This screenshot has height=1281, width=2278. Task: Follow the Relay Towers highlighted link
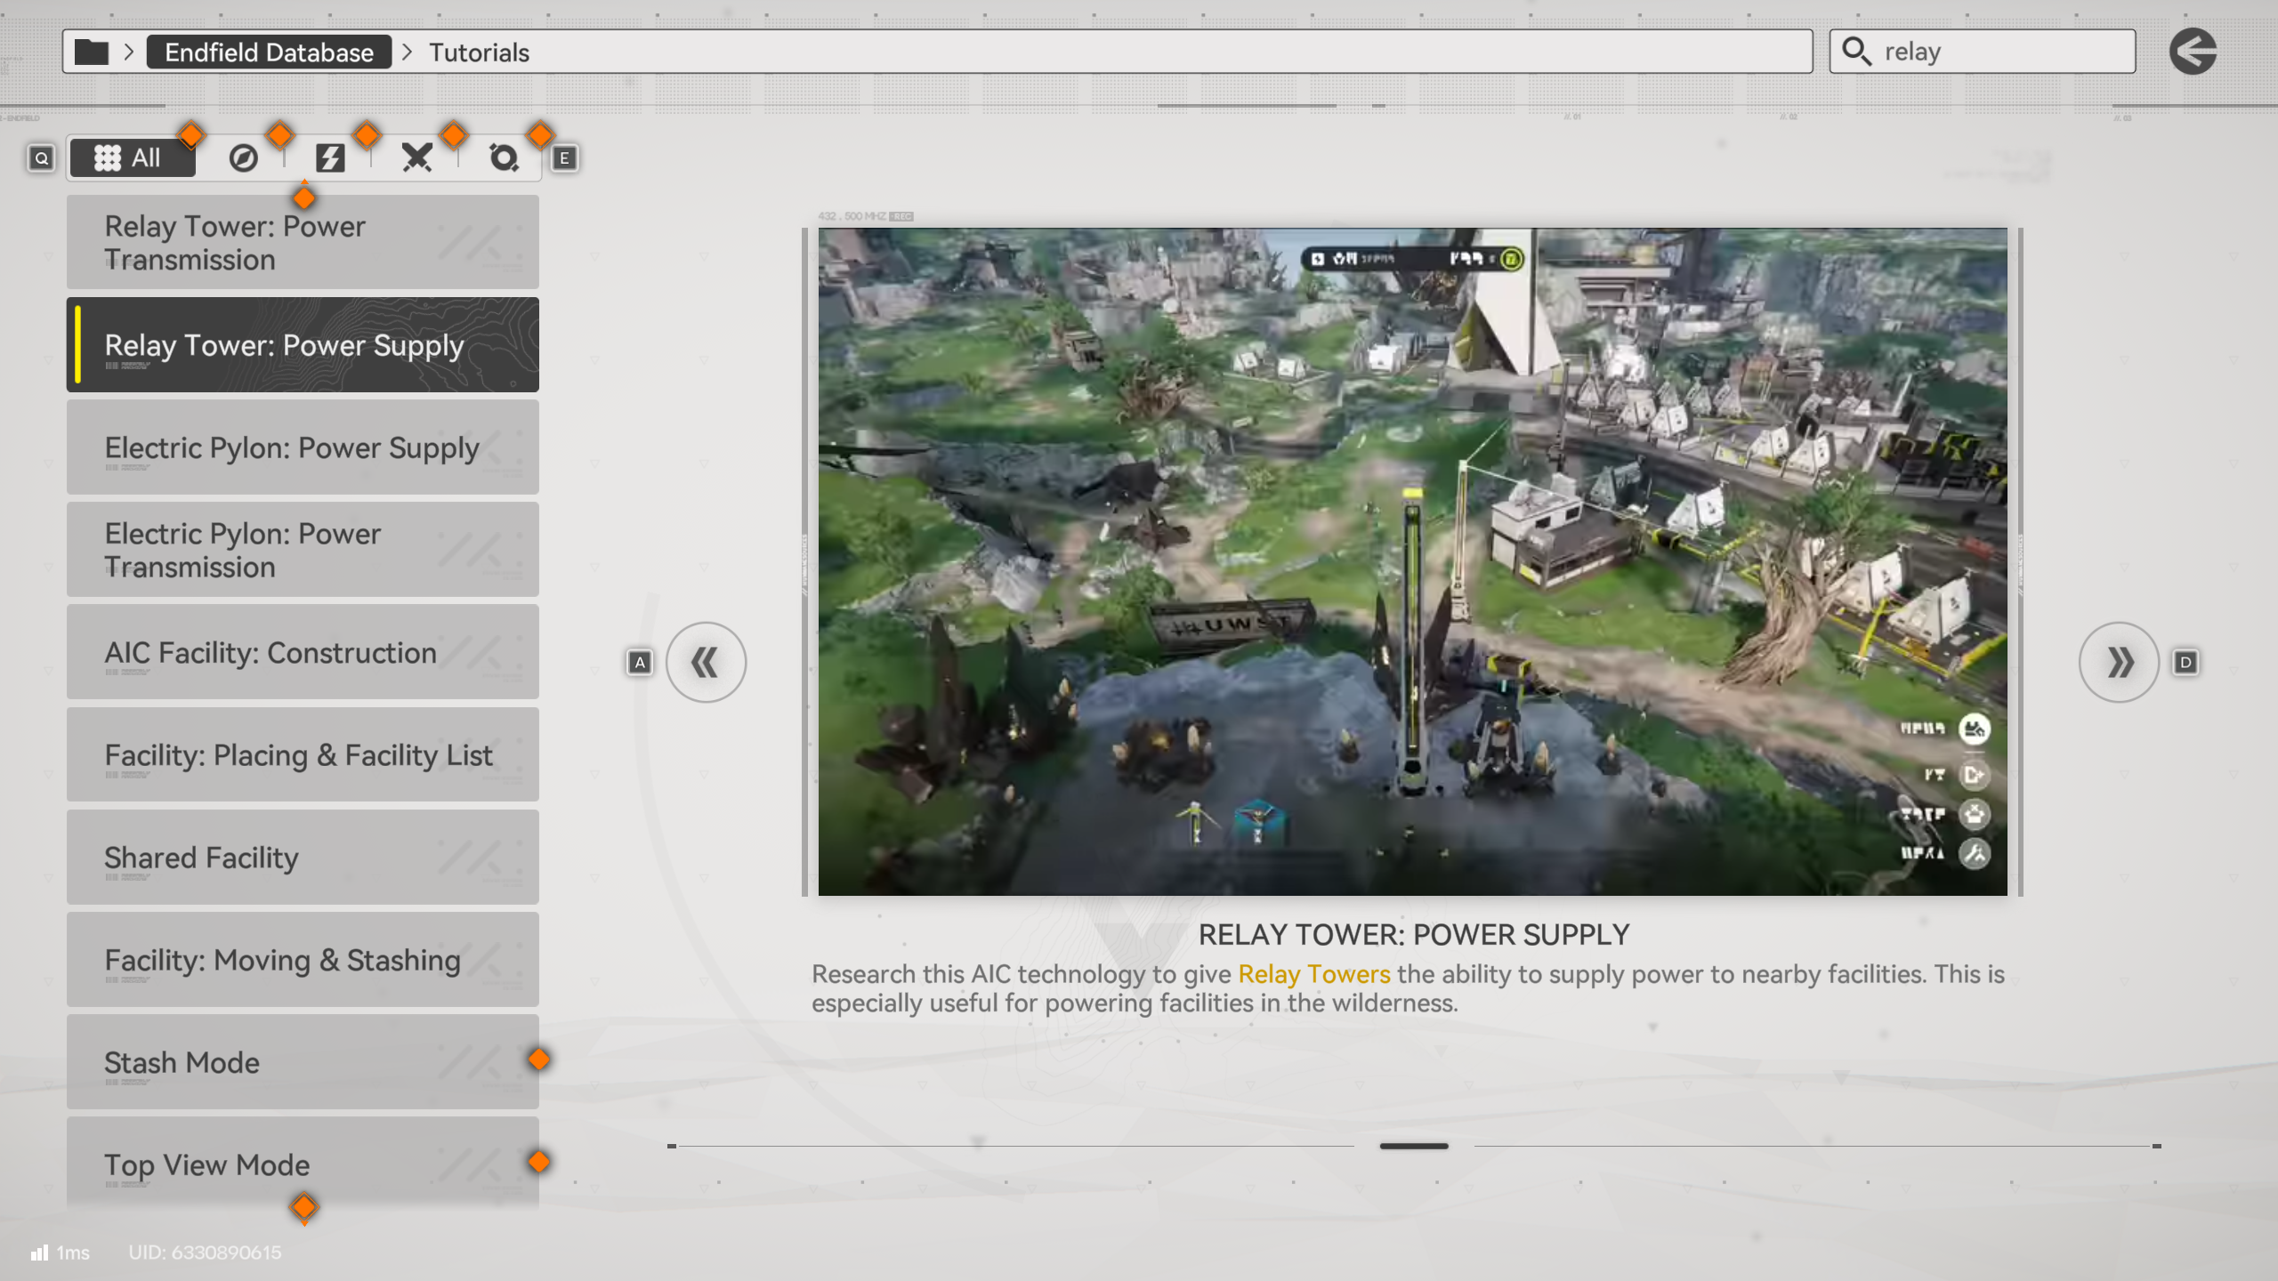click(x=1313, y=974)
